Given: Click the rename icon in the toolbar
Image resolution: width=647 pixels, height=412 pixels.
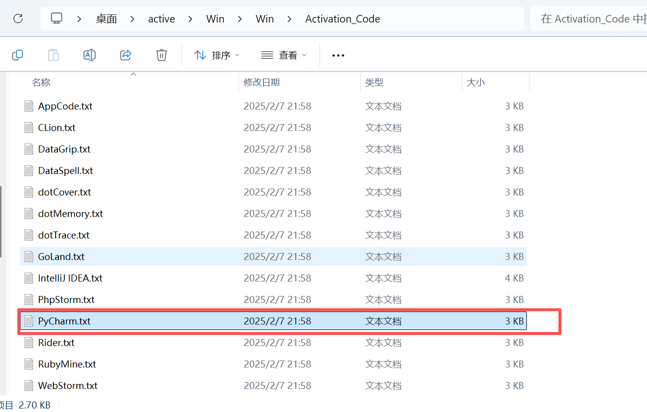Looking at the screenshot, I should tap(90, 54).
